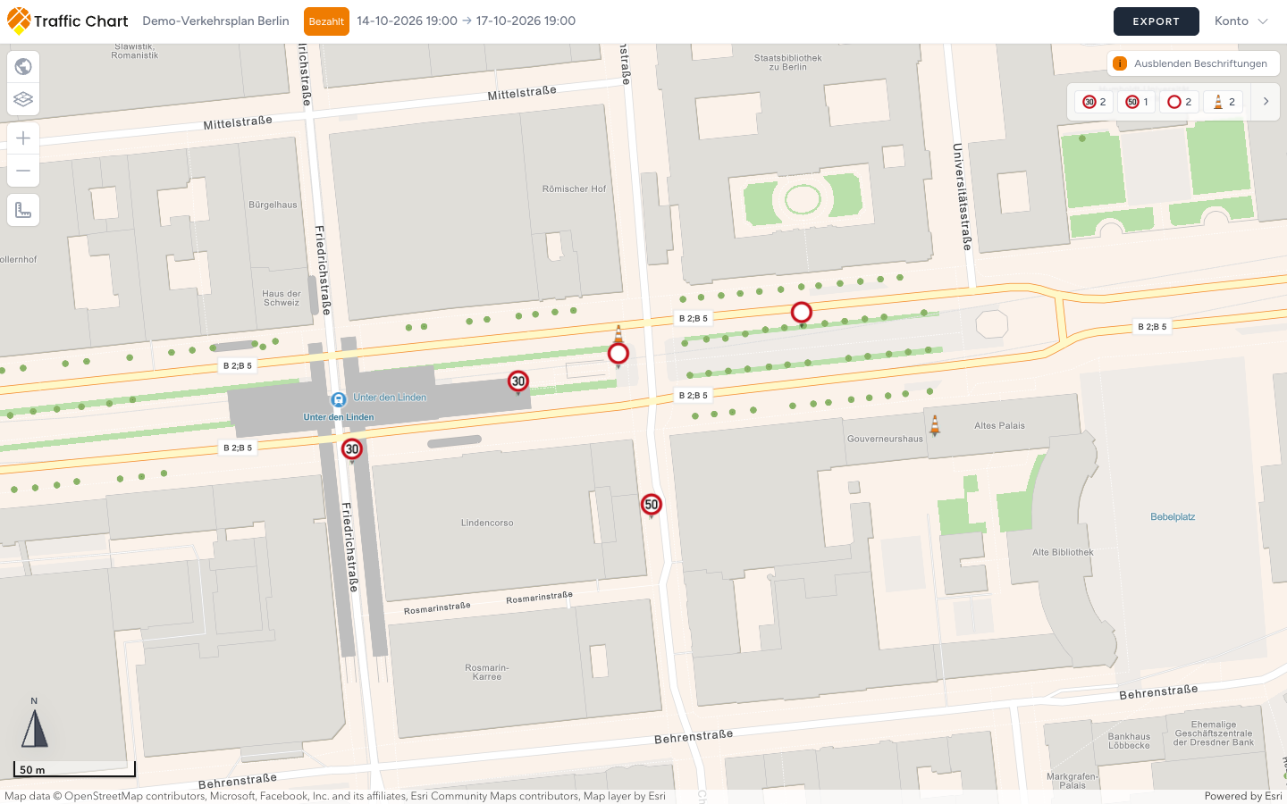The width and height of the screenshot is (1287, 804).
Task: Click the Map data attribution text
Action: 335,796
